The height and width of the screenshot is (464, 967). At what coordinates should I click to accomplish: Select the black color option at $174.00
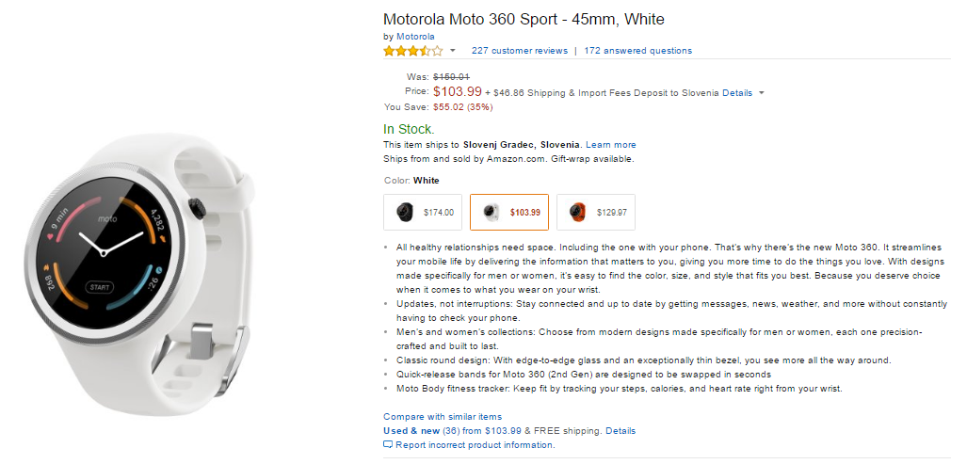423,213
